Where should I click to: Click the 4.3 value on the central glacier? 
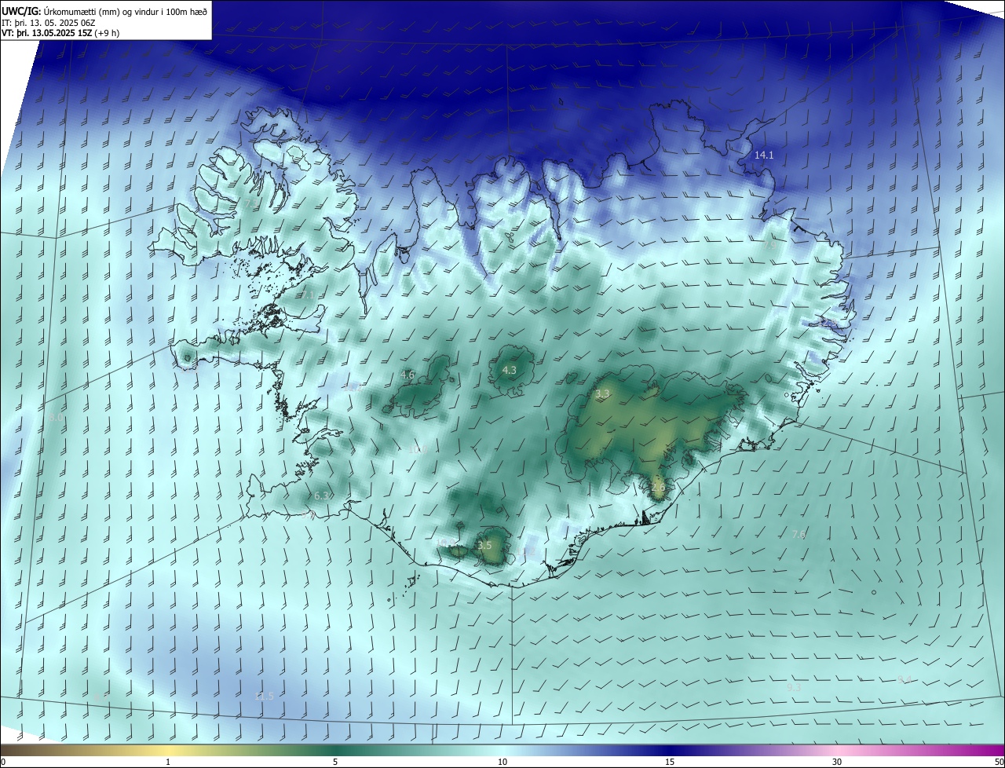509,370
